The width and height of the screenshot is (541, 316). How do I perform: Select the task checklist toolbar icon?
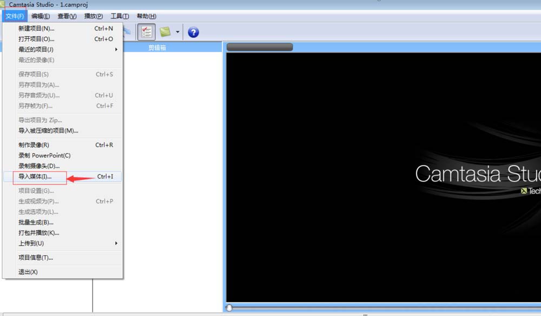[147, 31]
